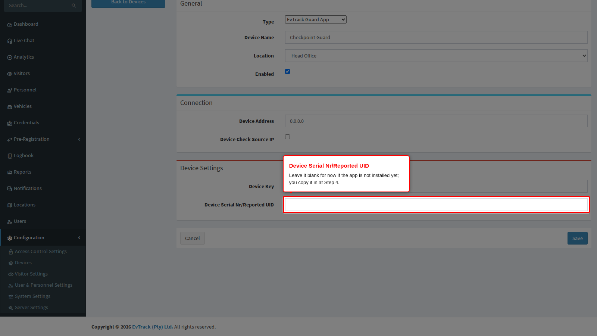Click the Visitors eye icon

pyautogui.click(x=10, y=74)
